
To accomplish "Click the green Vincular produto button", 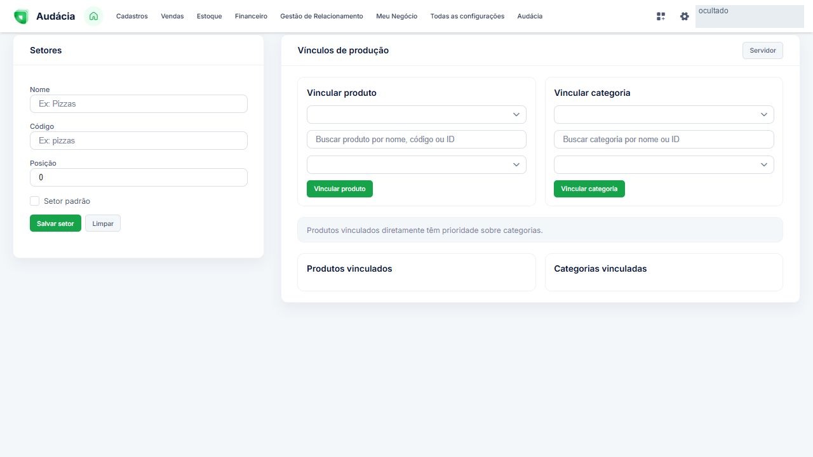I will tap(340, 189).
